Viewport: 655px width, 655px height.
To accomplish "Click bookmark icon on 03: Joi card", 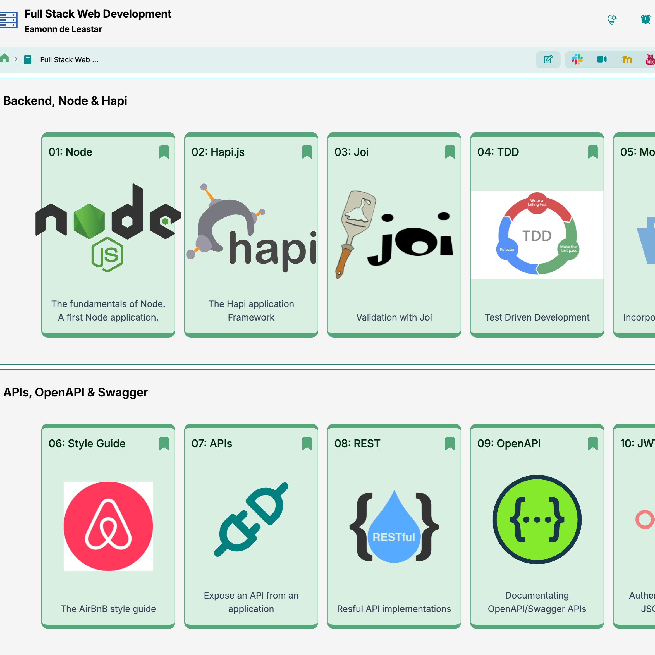I will (450, 152).
